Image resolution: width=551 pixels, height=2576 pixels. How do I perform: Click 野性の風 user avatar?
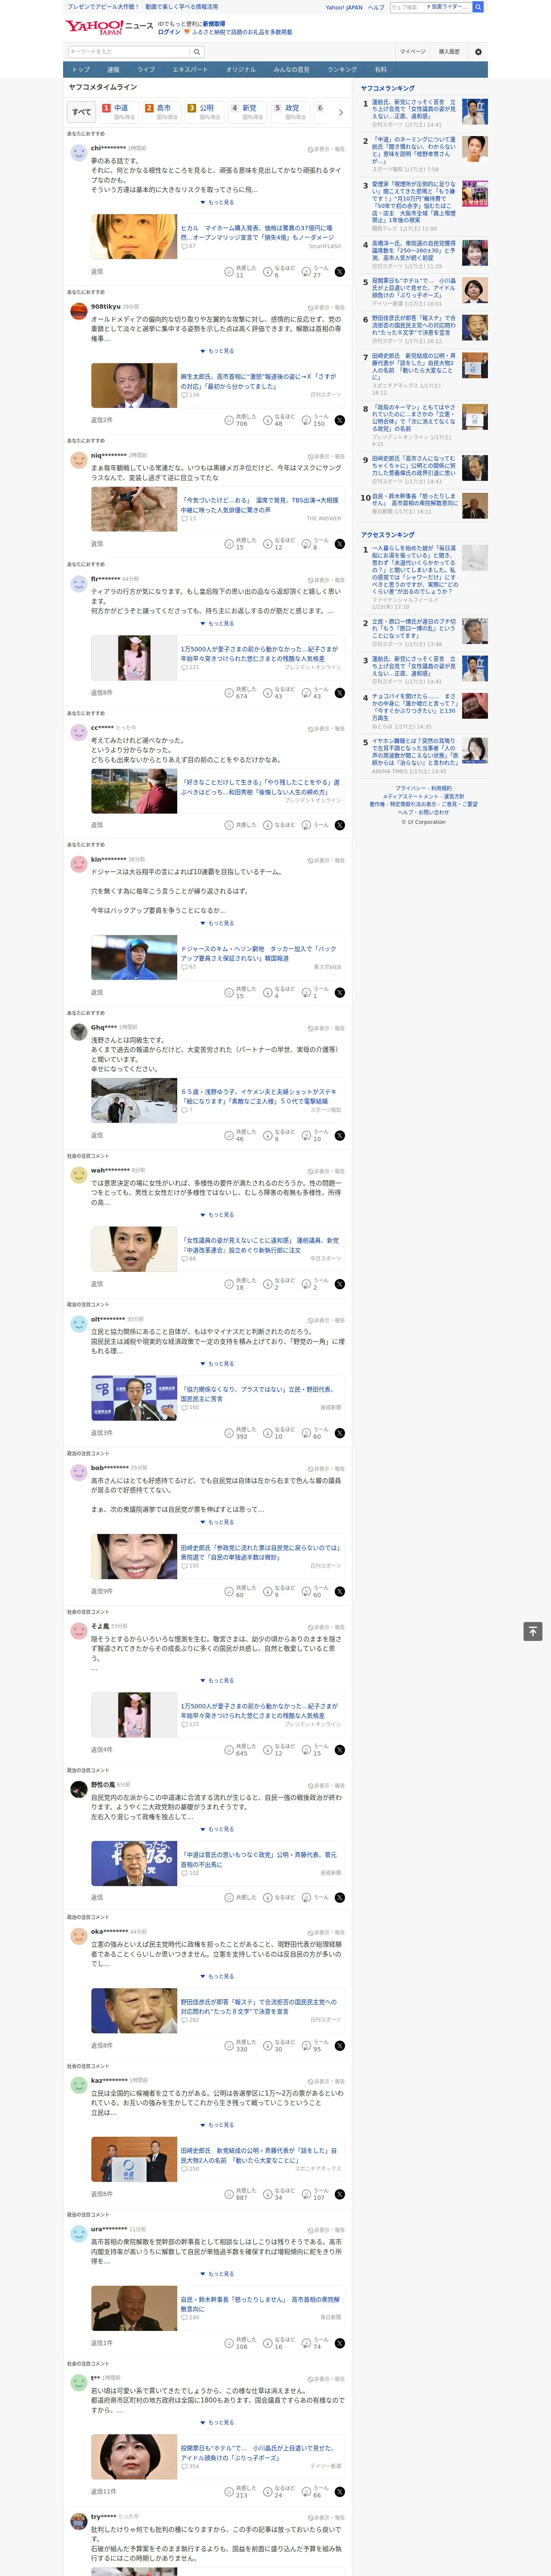(78, 1788)
